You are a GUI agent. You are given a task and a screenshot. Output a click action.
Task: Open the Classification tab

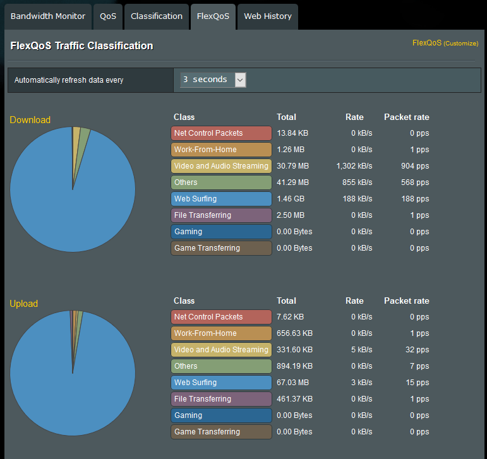[157, 16]
